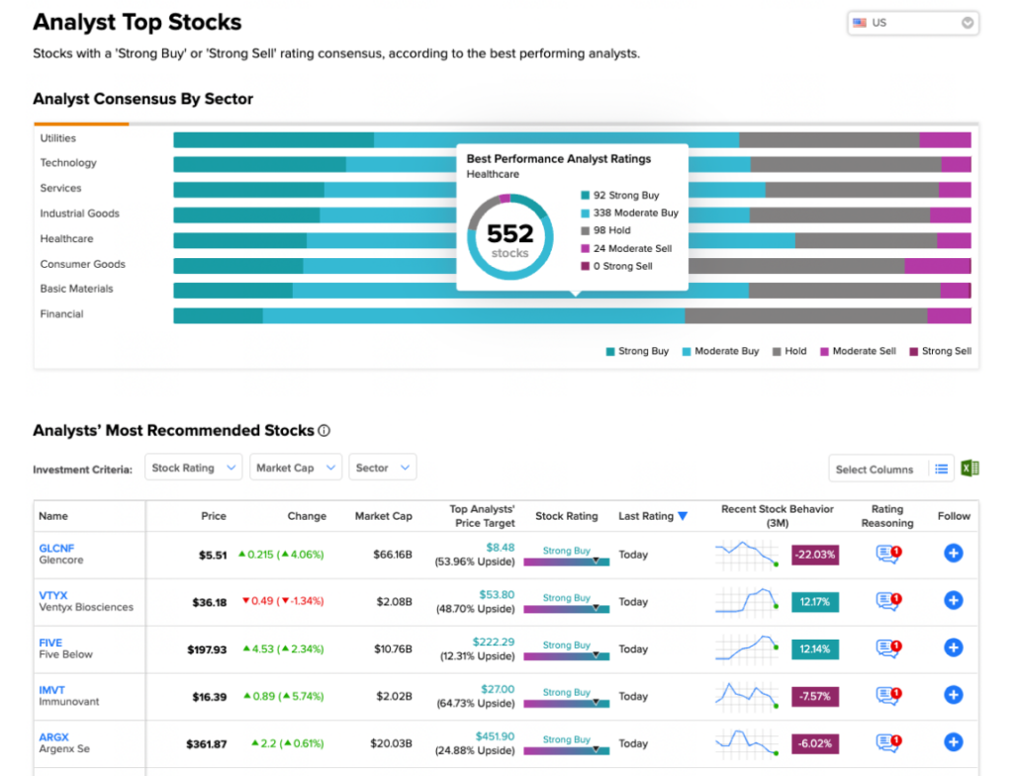
Task: Click the Last Rating sort arrow
Action: point(683,516)
